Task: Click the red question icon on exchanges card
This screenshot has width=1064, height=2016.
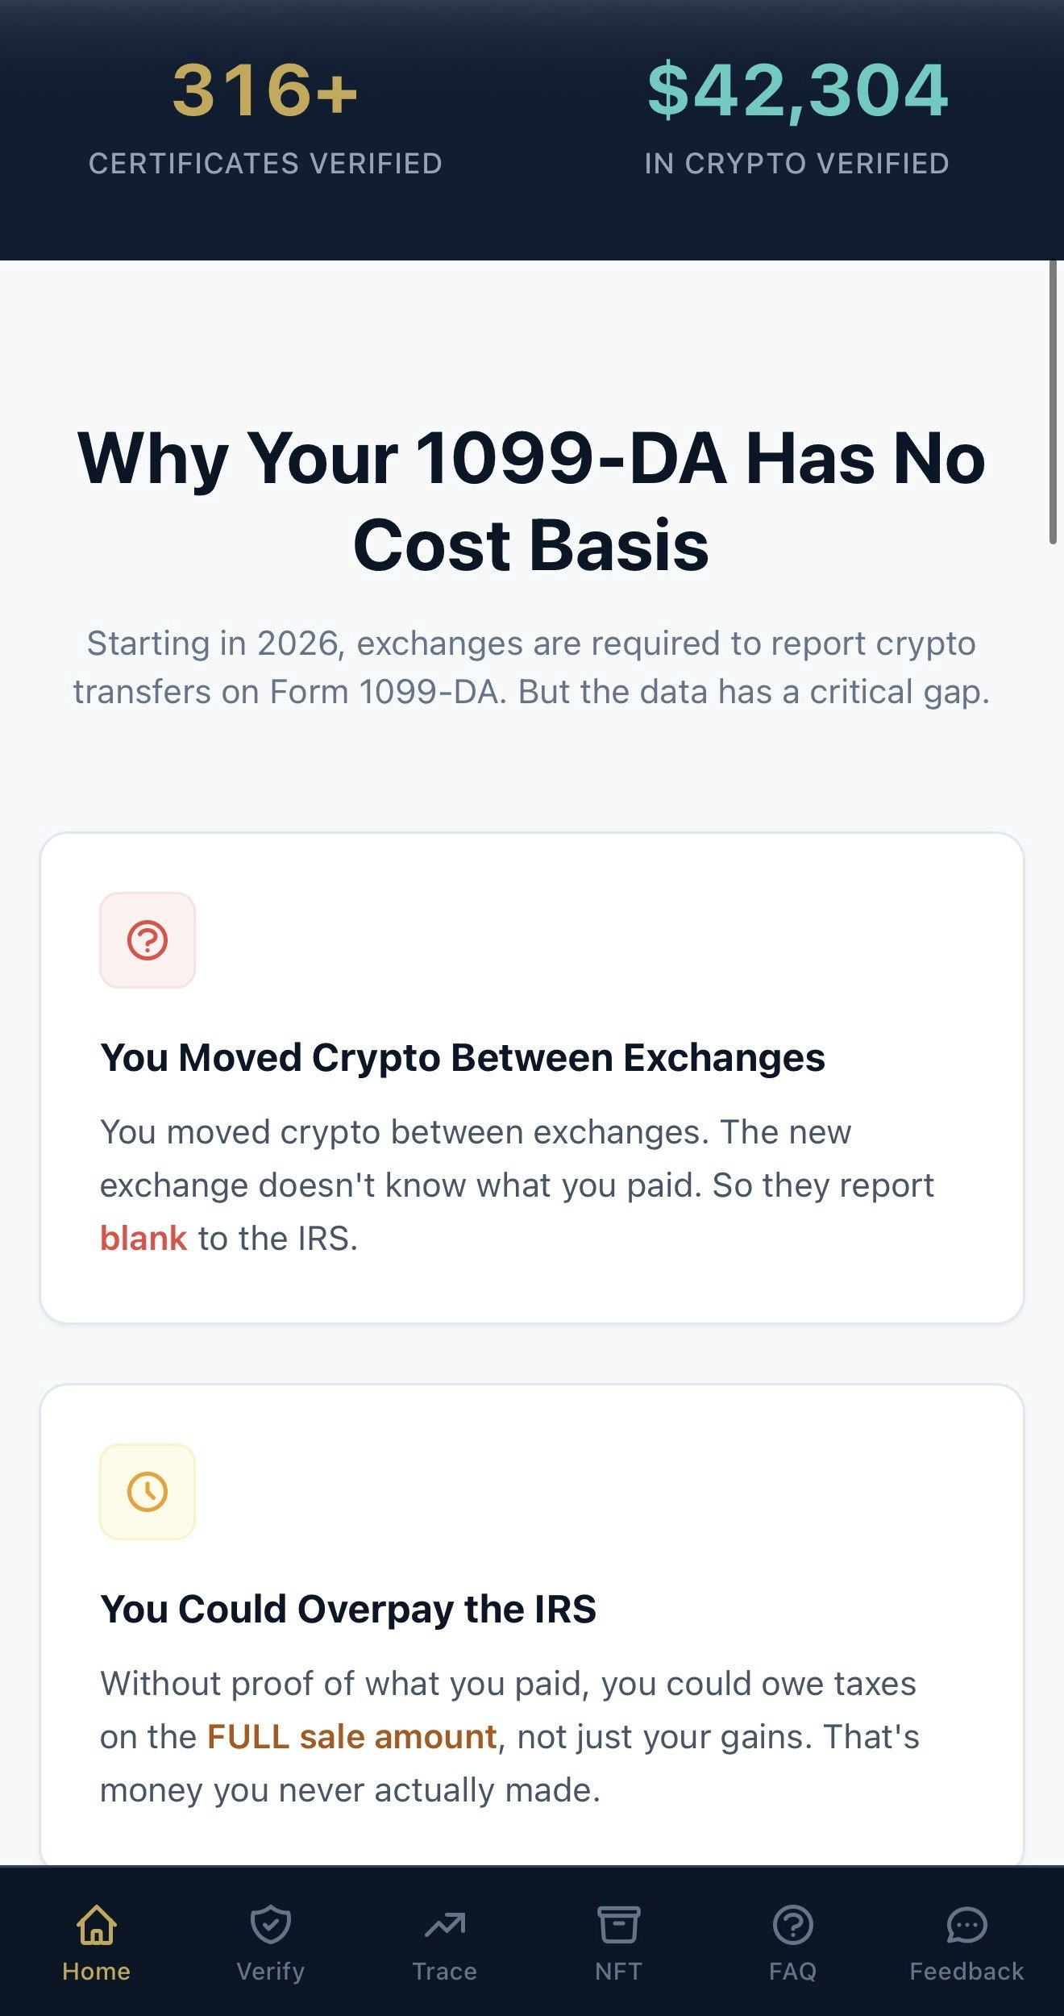Action: pos(147,940)
